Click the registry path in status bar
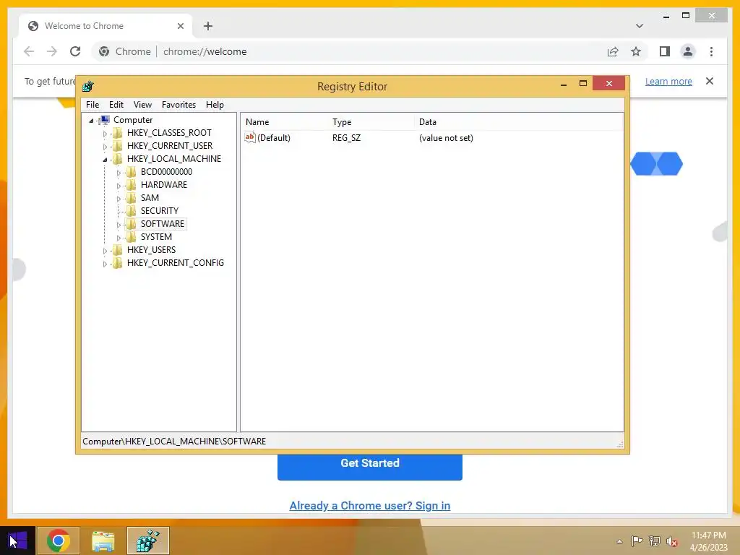 click(174, 442)
